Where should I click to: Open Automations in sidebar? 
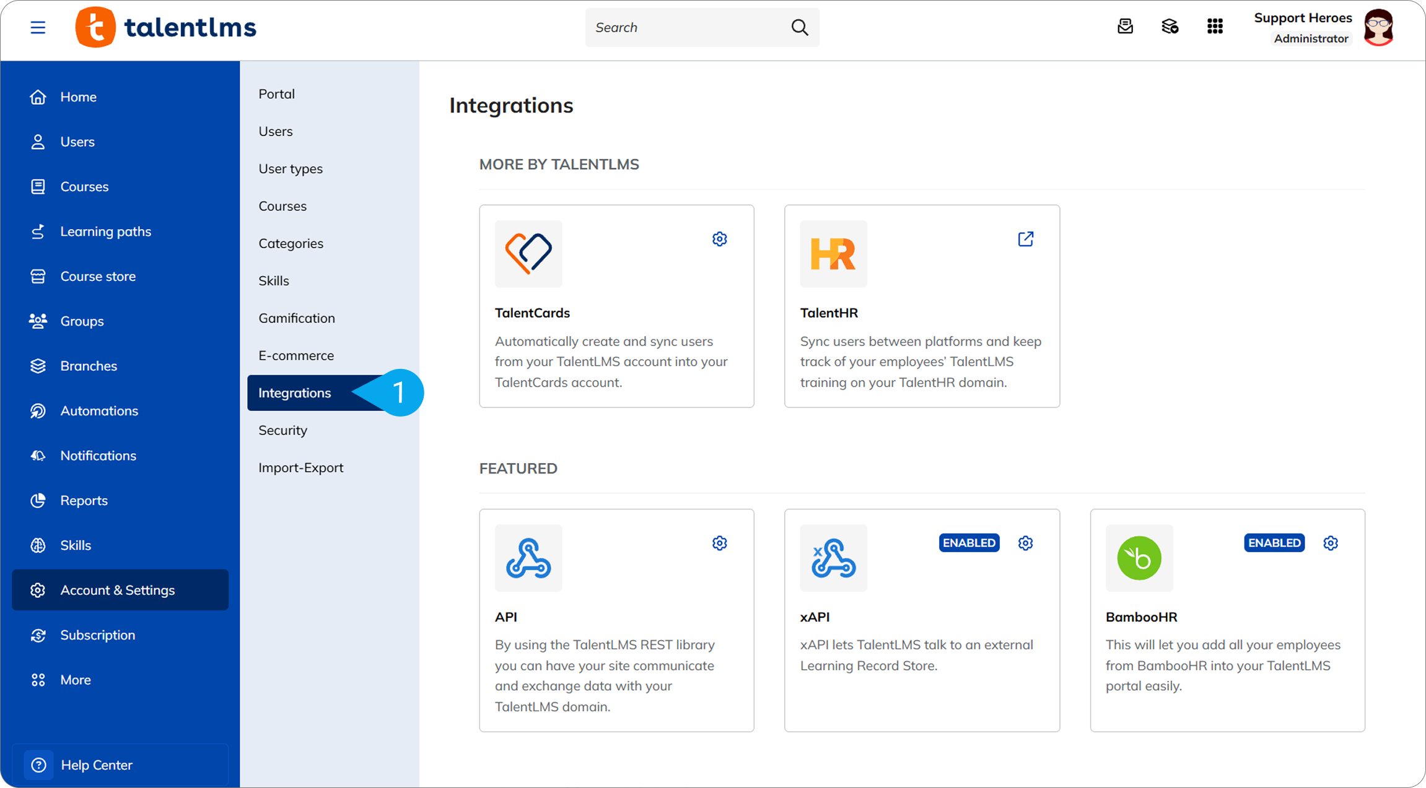[x=120, y=411]
